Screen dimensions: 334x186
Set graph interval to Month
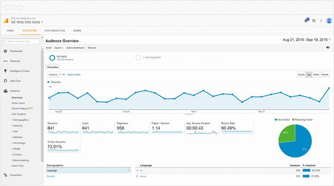[x=325, y=74]
